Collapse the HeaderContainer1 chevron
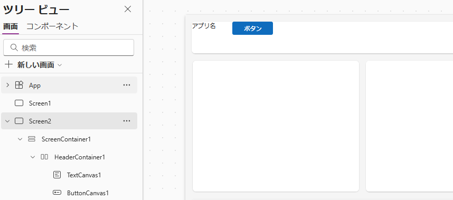The image size is (453, 200). point(33,157)
